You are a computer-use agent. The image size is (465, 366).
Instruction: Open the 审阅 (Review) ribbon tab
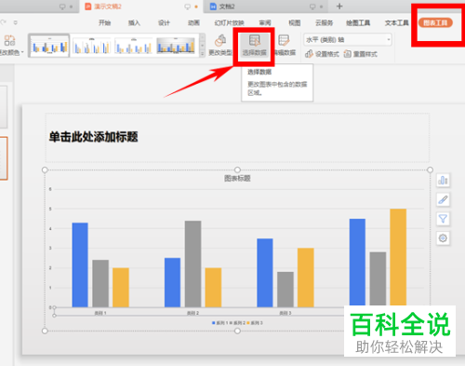point(265,22)
